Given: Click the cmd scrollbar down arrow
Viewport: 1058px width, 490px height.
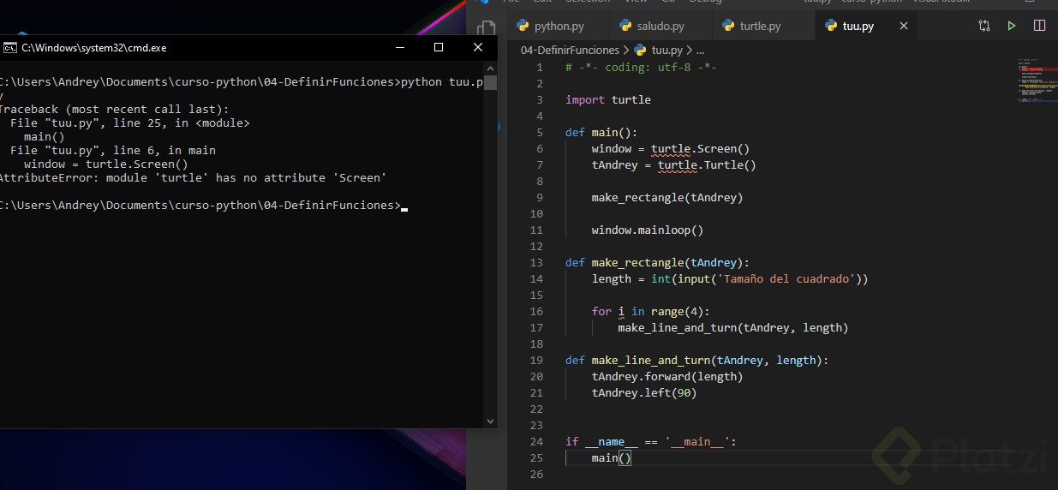Looking at the screenshot, I should 490,421.
